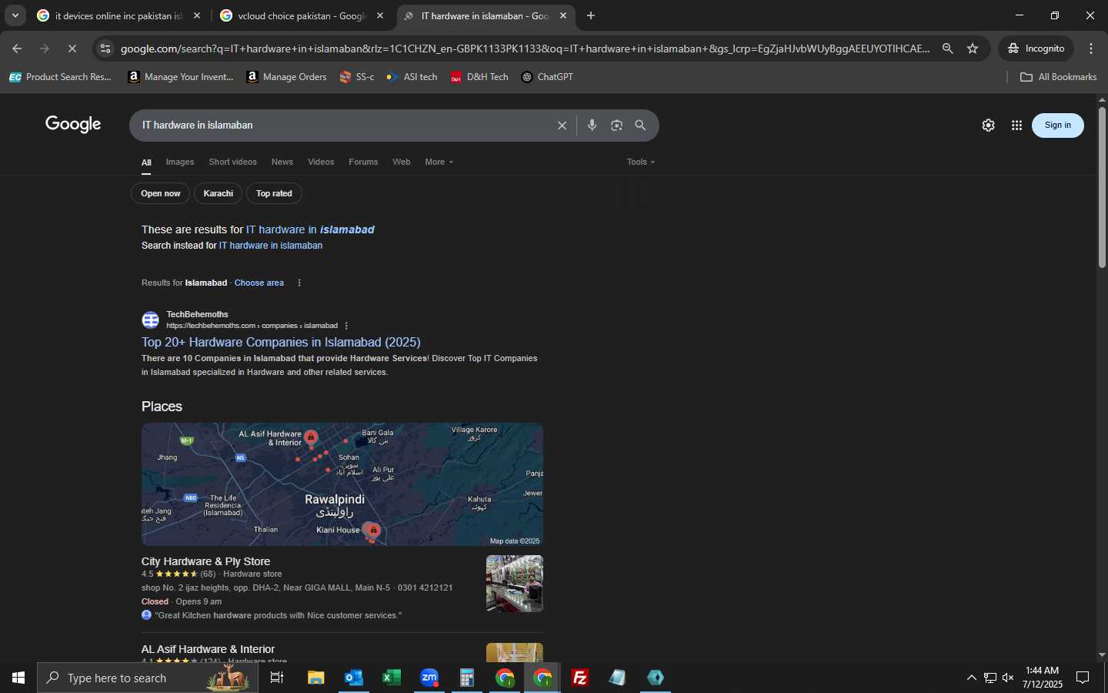
Task: Open TechBehemoths result three-dot menu
Action: (x=346, y=326)
